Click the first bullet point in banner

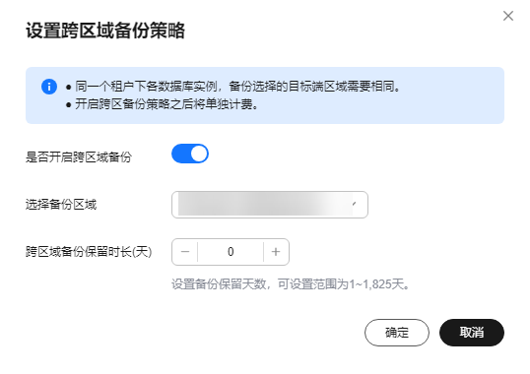pos(69,87)
